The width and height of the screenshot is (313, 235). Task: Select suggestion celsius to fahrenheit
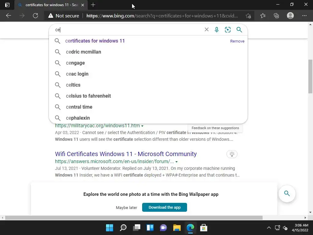148,96
